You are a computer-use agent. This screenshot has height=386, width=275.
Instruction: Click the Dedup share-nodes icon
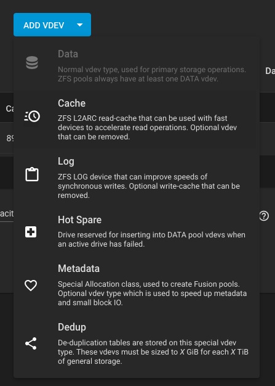point(31,343)
